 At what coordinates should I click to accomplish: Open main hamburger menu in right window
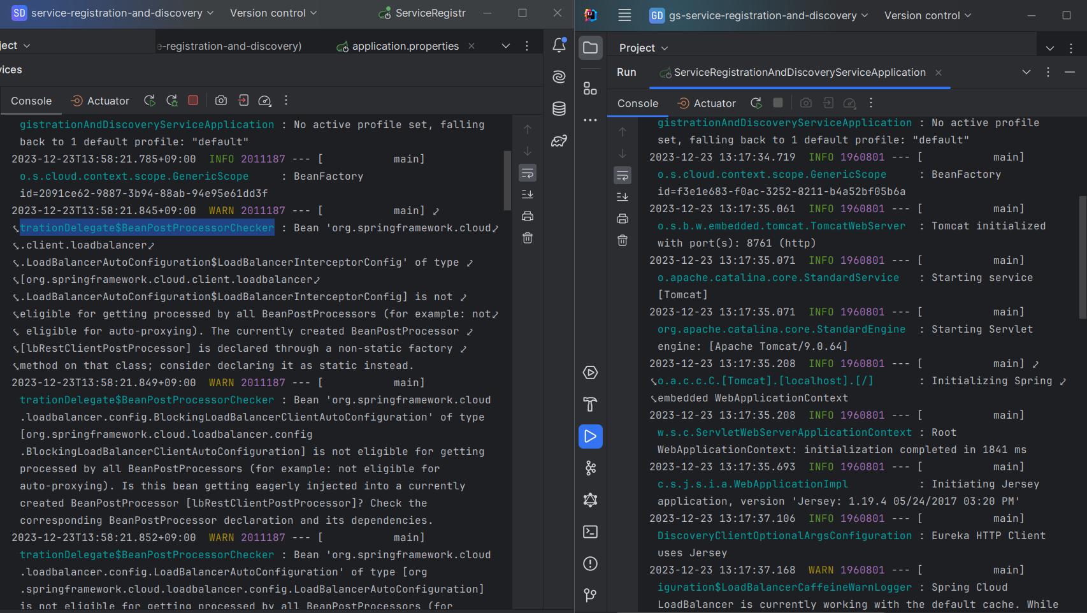(624, 15)
